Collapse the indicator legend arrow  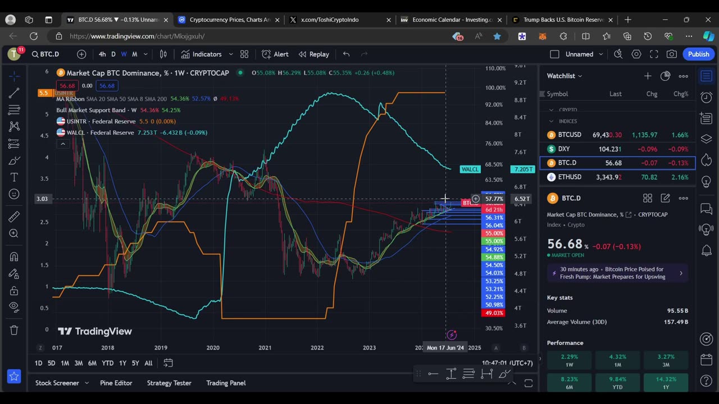[x=63, y=144]
